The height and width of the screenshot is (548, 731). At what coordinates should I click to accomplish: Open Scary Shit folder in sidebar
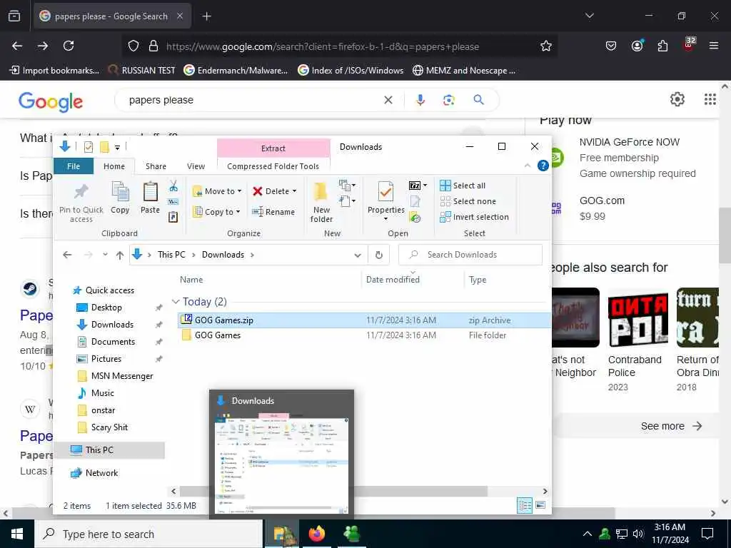click(109, 427)
